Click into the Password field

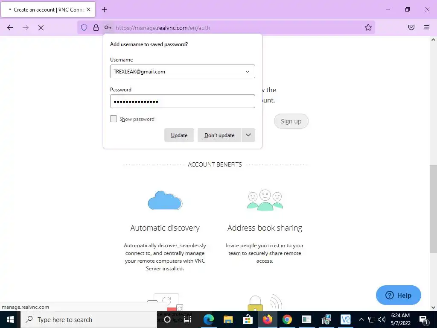[182, 101]
